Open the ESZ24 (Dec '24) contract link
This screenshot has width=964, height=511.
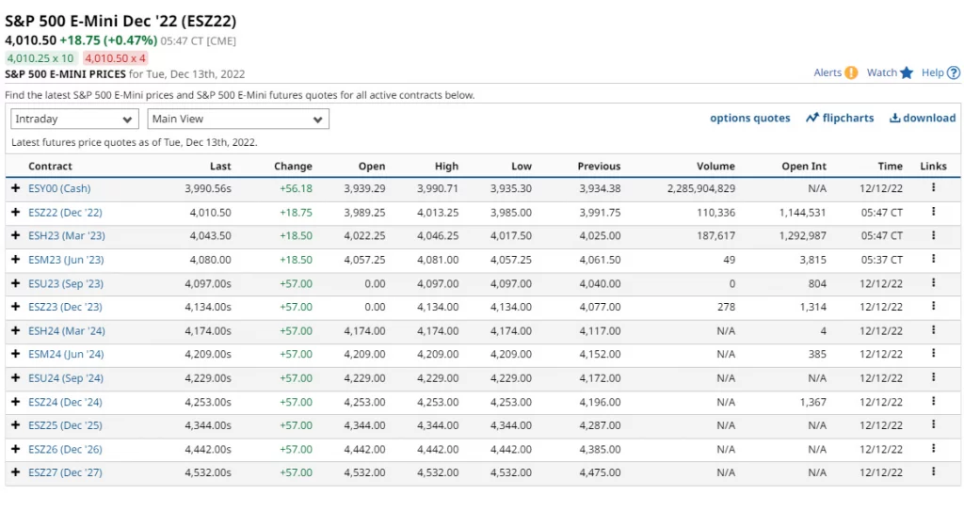[65, 402]
